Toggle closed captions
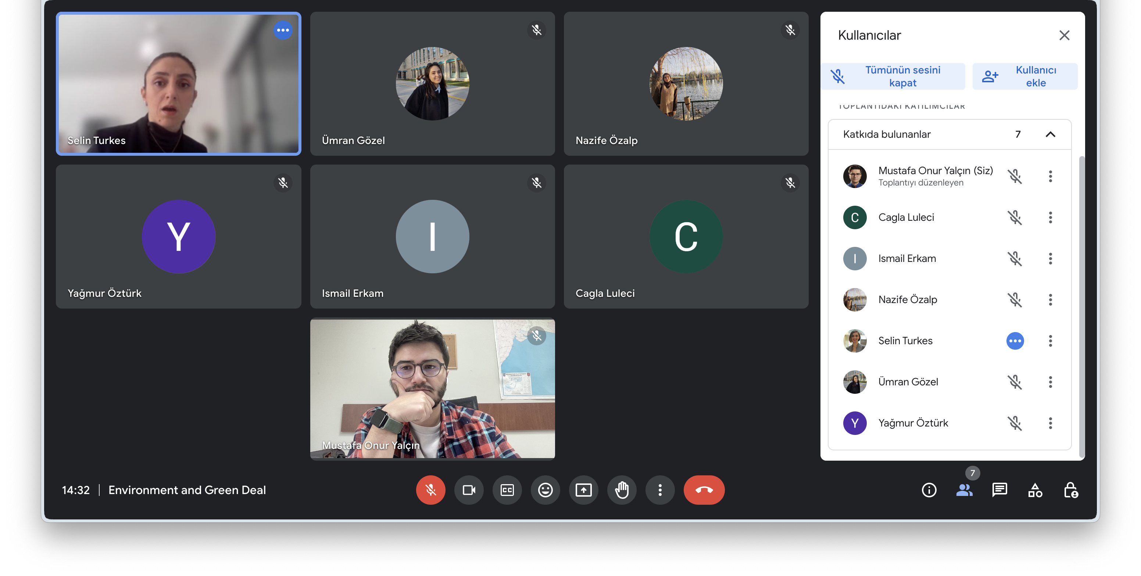Viewport: 1141px width, 576px height. click(x=507, y=490)
